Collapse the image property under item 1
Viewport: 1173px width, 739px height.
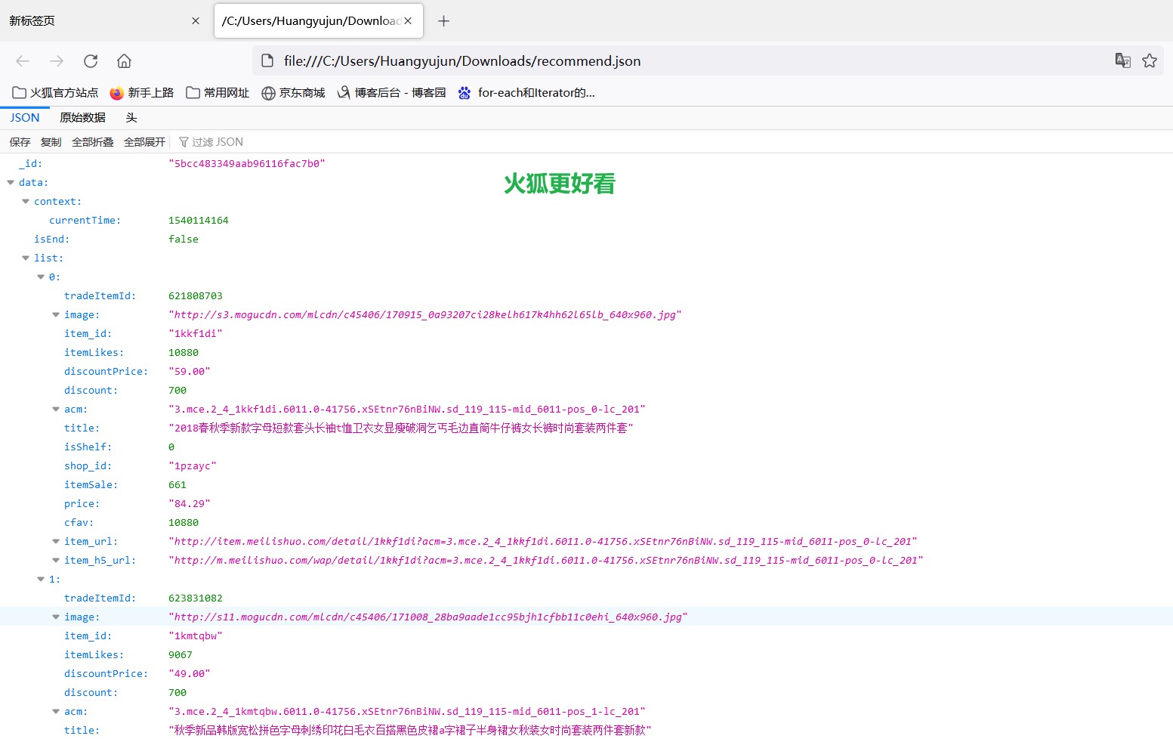click(56, 617)
